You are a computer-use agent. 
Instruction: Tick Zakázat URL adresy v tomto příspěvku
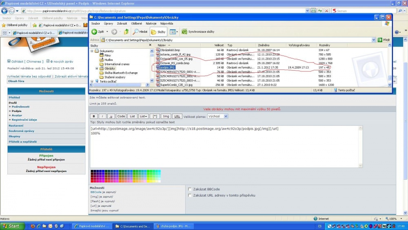190,195
